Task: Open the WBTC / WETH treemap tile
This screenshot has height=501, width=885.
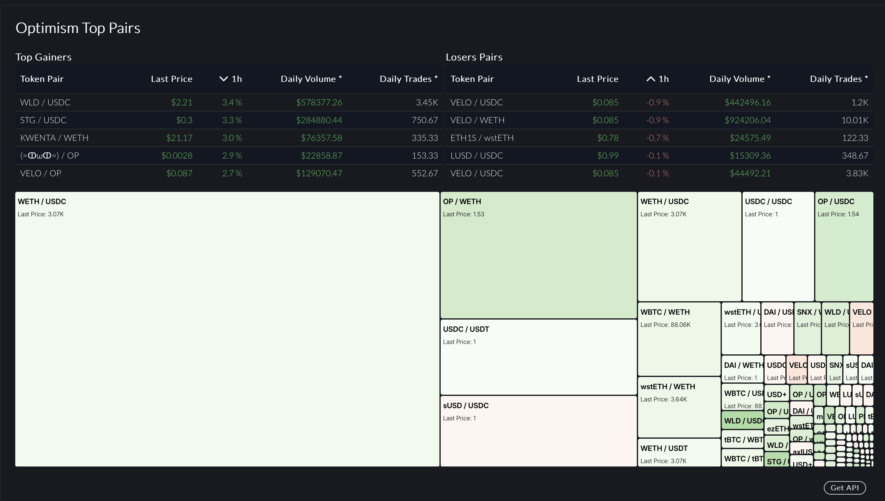Action: click(x=679, y=339)
